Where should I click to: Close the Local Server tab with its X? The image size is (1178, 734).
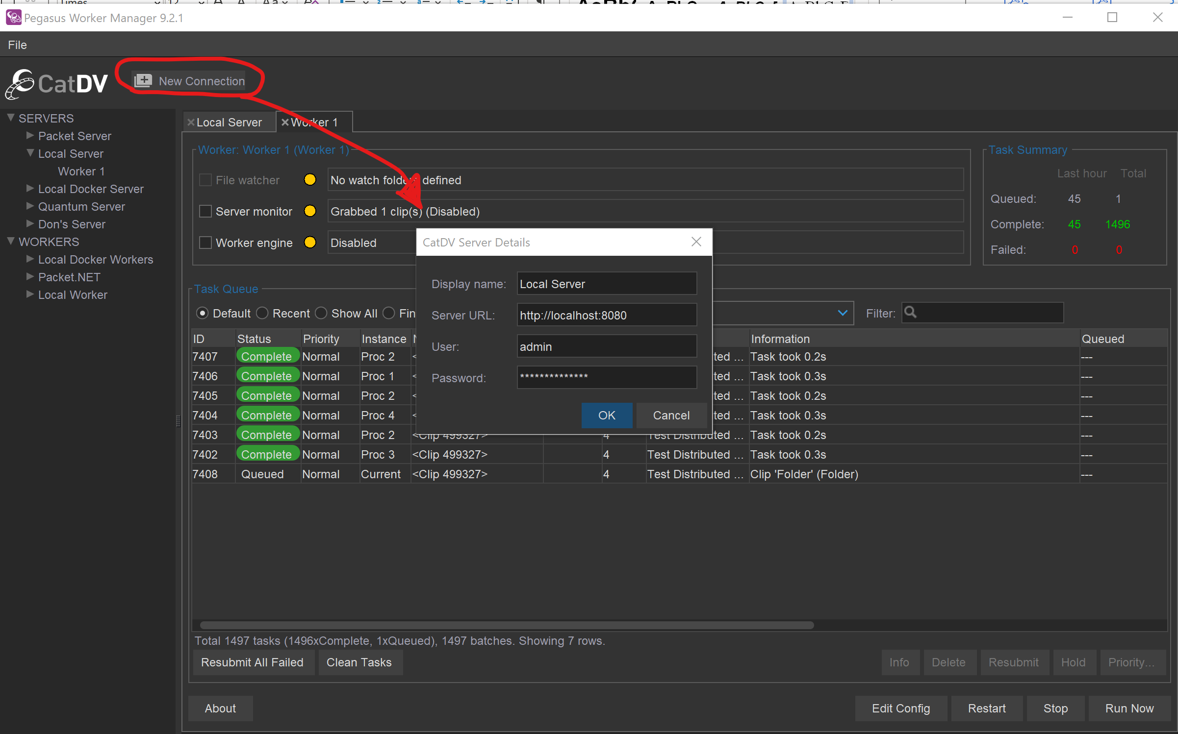pos(191,122)
